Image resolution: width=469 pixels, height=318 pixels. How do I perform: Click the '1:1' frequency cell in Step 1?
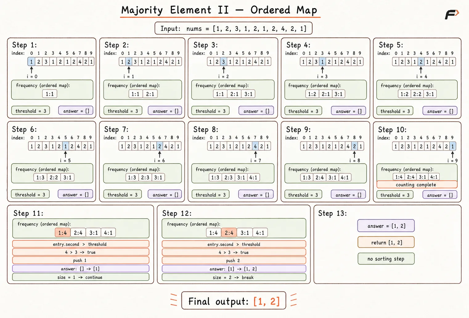tap(50, 94)
